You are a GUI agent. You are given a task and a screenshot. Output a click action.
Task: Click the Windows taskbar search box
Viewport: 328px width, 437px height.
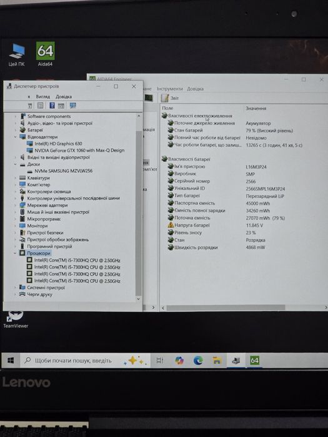[x=86, y=361]
